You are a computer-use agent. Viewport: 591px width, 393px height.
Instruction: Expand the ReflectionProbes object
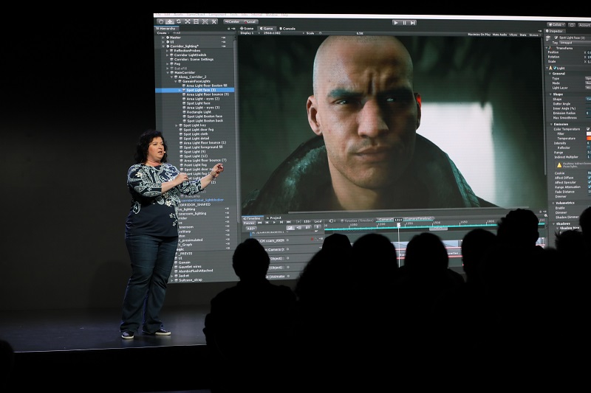(x=168, y=51)
